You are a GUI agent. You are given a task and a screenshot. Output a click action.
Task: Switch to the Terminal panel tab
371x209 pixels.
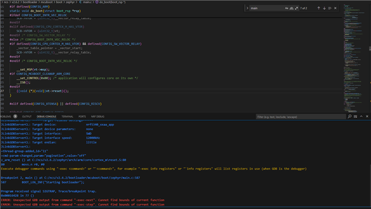click(67, 117)
